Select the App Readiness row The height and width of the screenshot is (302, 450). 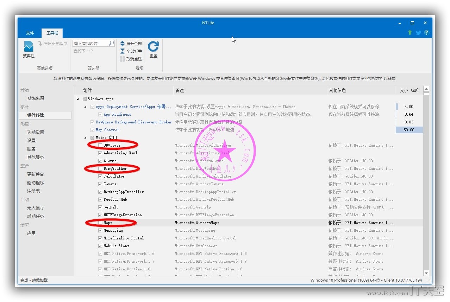pyautogui.click(x=248, y=114)
